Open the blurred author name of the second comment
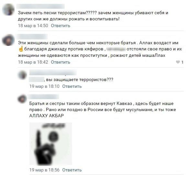This screenshot has height=175, width=186. tap(32, 36)
